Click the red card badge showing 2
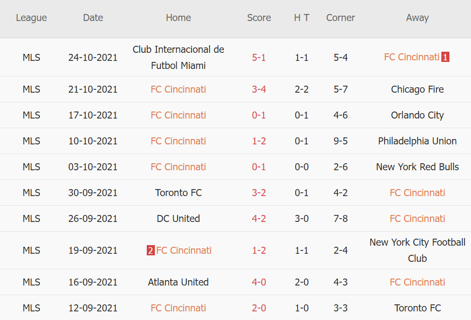The height and width of the screenshot is (320, 471). (x=151, y=251)
